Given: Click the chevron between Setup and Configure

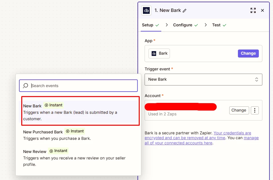Looking at the screenshot, I should [x=167, y=25].
